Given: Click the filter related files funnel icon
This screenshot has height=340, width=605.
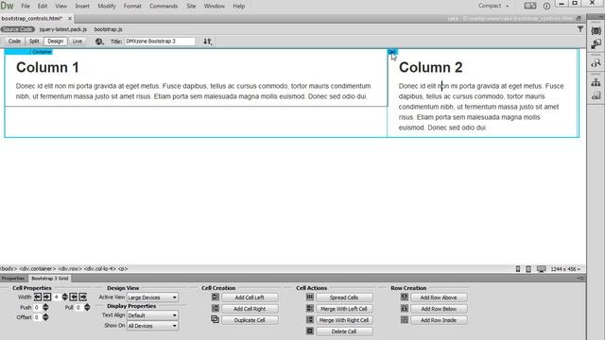Looking at the screenshot, I should (x=579, y=29).
